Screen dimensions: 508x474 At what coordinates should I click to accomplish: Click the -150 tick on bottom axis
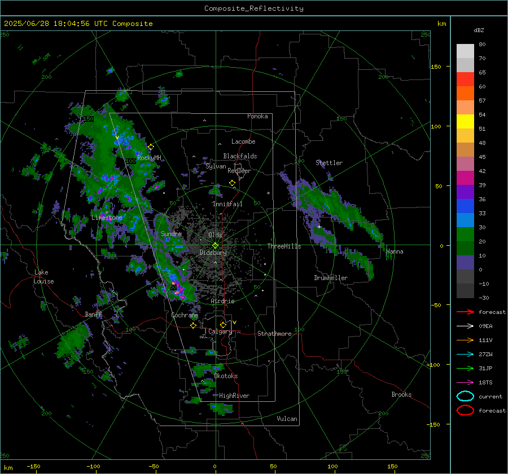coord(33,466)
